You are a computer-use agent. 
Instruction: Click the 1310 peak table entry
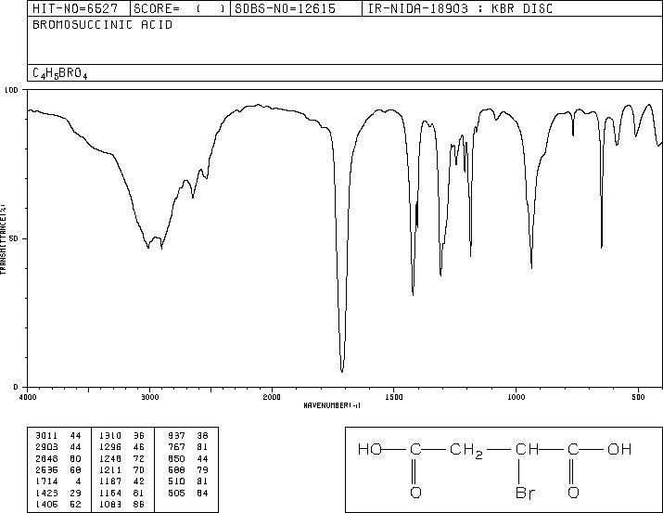tap(121, 436)
